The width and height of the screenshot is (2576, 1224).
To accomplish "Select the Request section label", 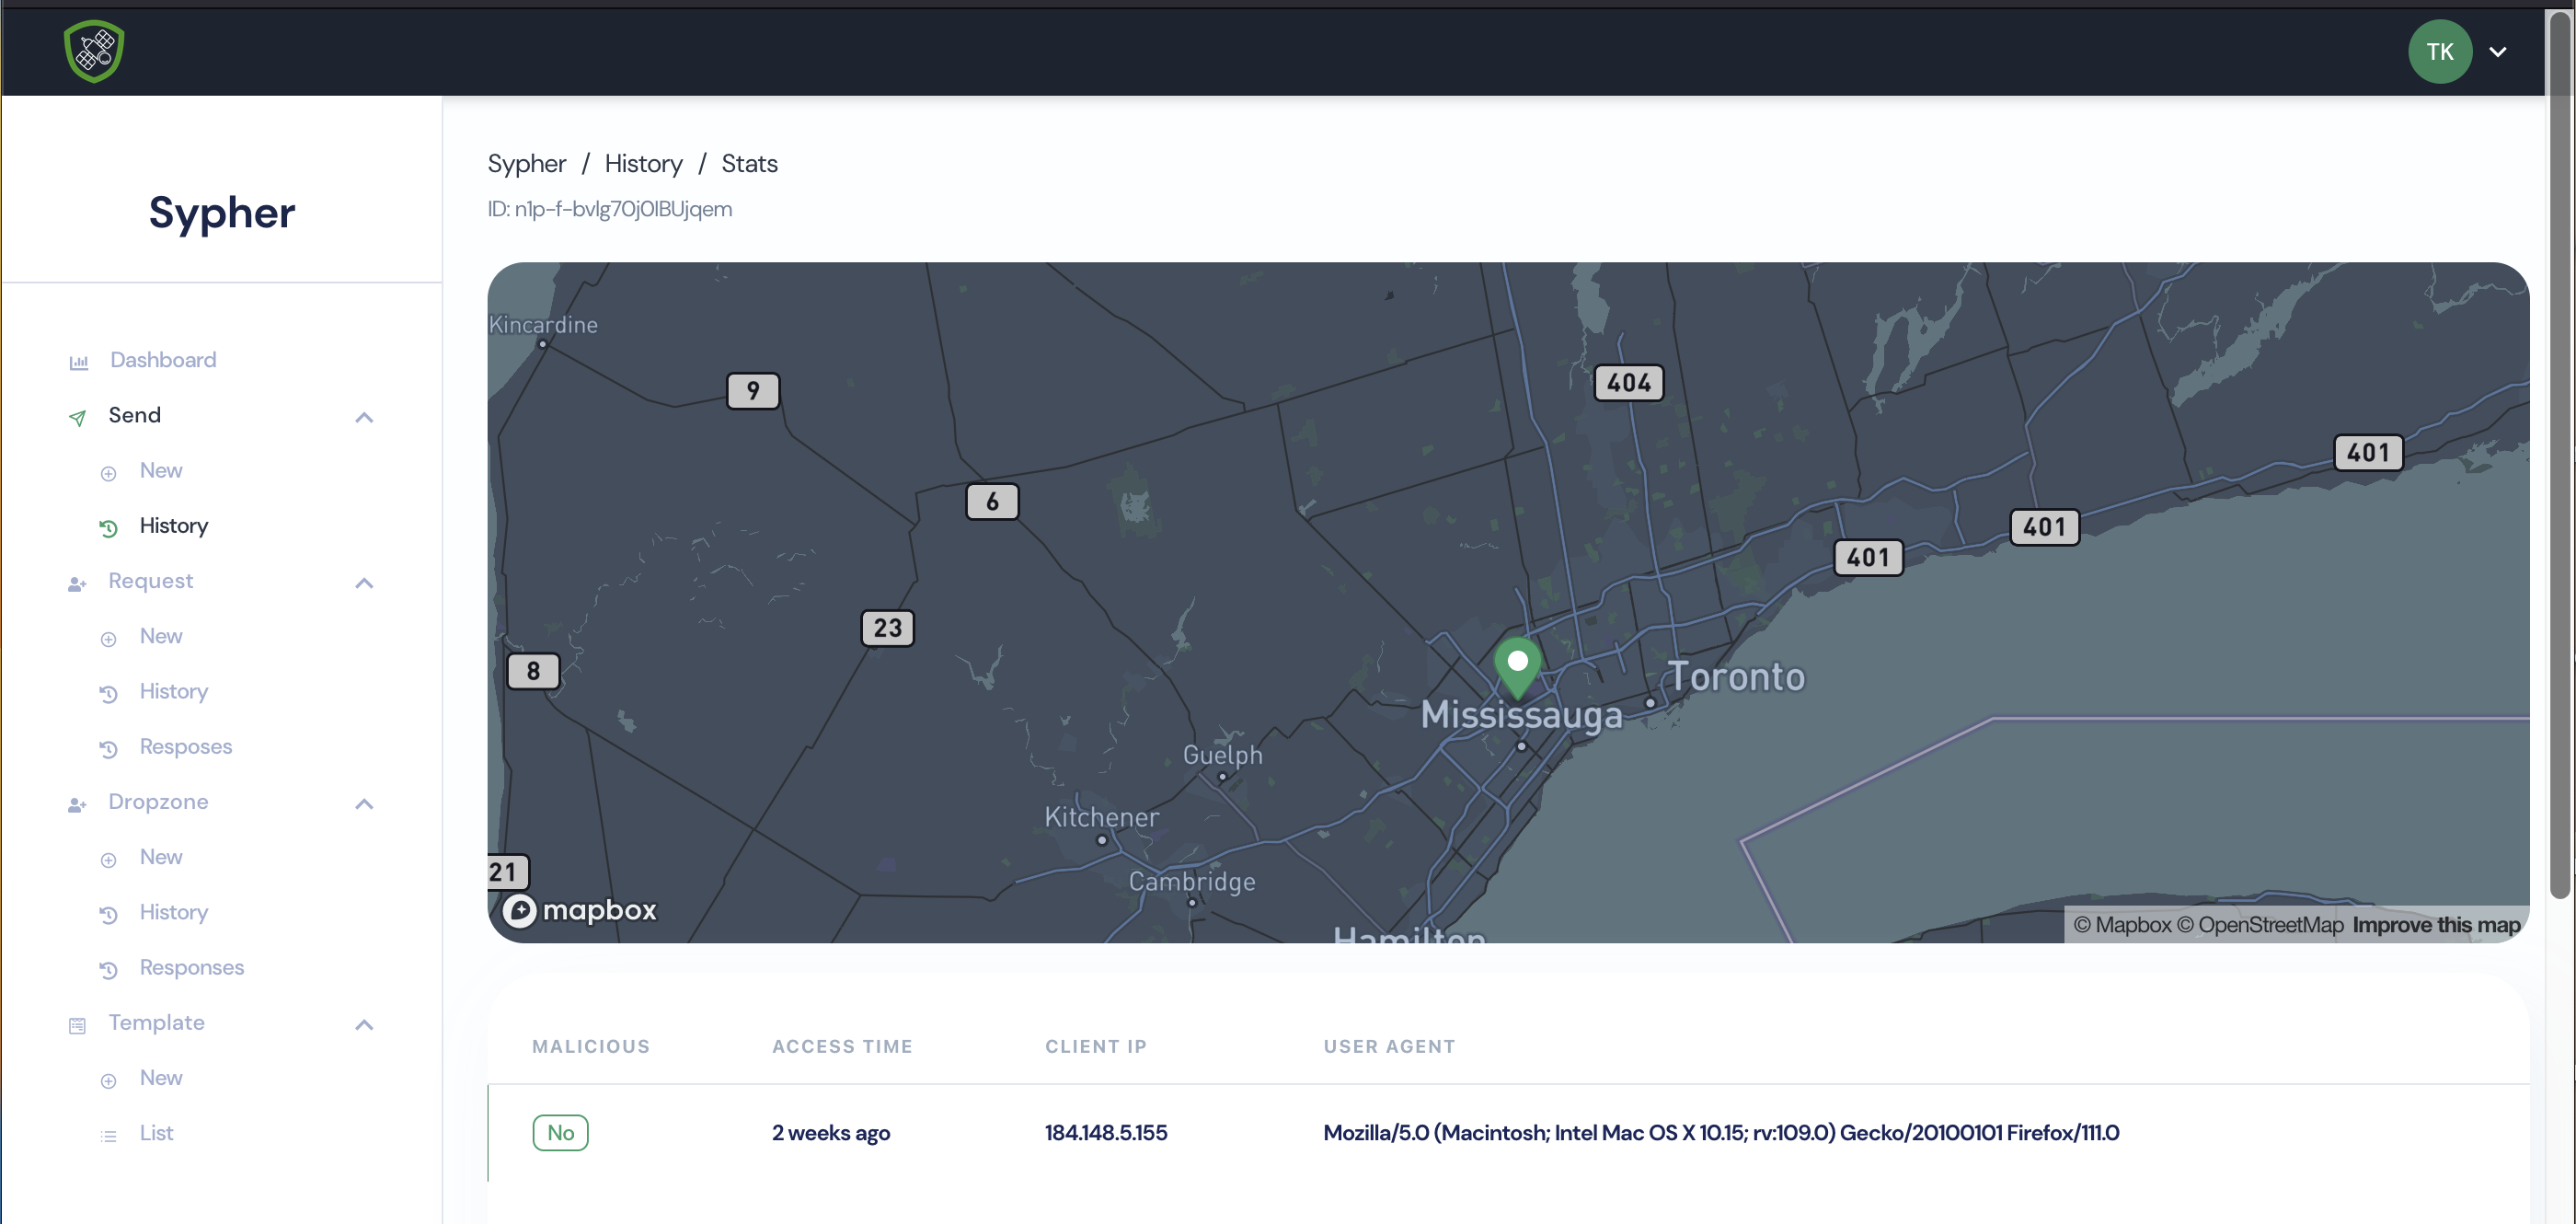I will click(151, 581).
